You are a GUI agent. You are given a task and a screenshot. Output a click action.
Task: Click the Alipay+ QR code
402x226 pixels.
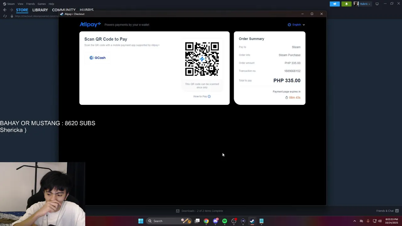202,59
